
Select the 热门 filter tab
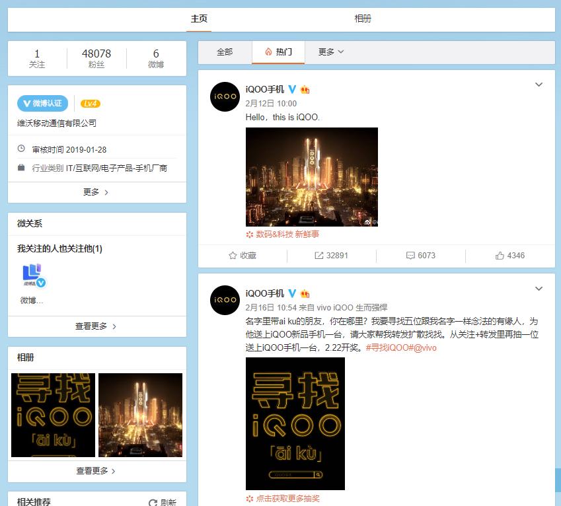coord(278,52)
